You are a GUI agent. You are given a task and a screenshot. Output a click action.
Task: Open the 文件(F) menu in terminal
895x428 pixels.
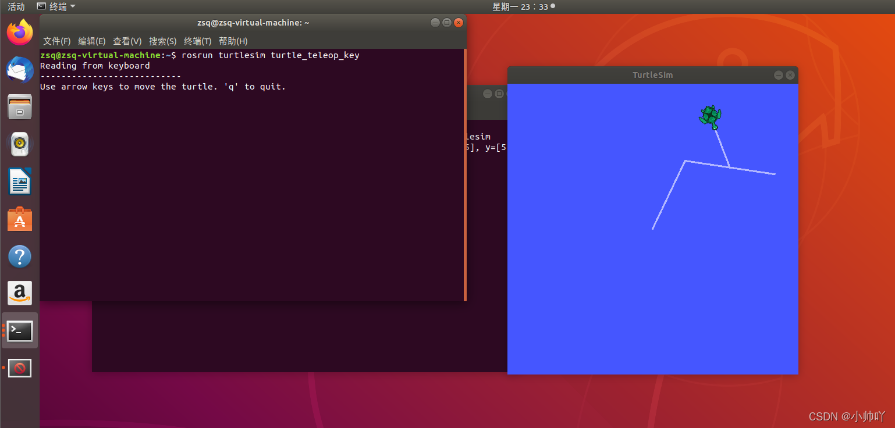coord(57,41)
